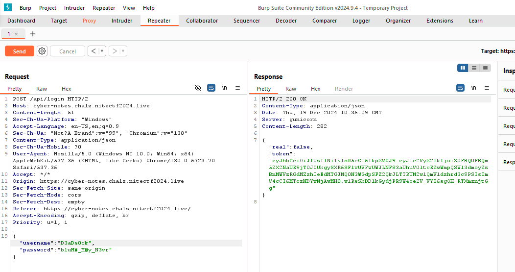The image size is (515, 272).
Task: Open Response panel hamburger options menu
Action: pyautogui.click(x=487, y=88)
